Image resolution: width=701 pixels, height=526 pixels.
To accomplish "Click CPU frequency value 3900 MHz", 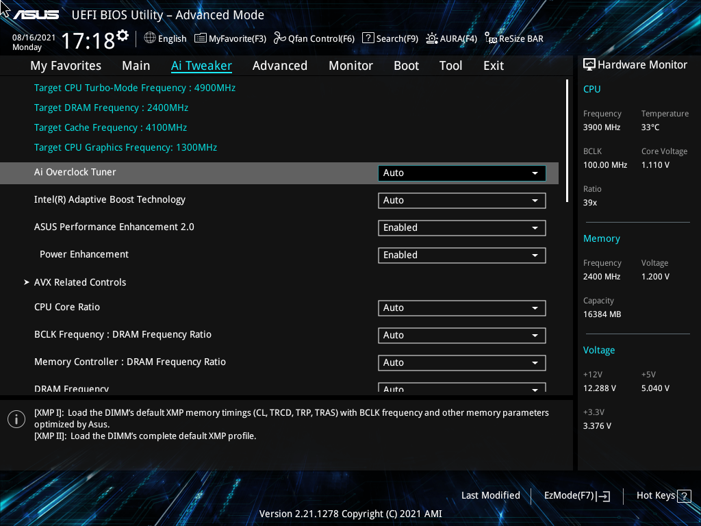I will click(x=602, y=127).
